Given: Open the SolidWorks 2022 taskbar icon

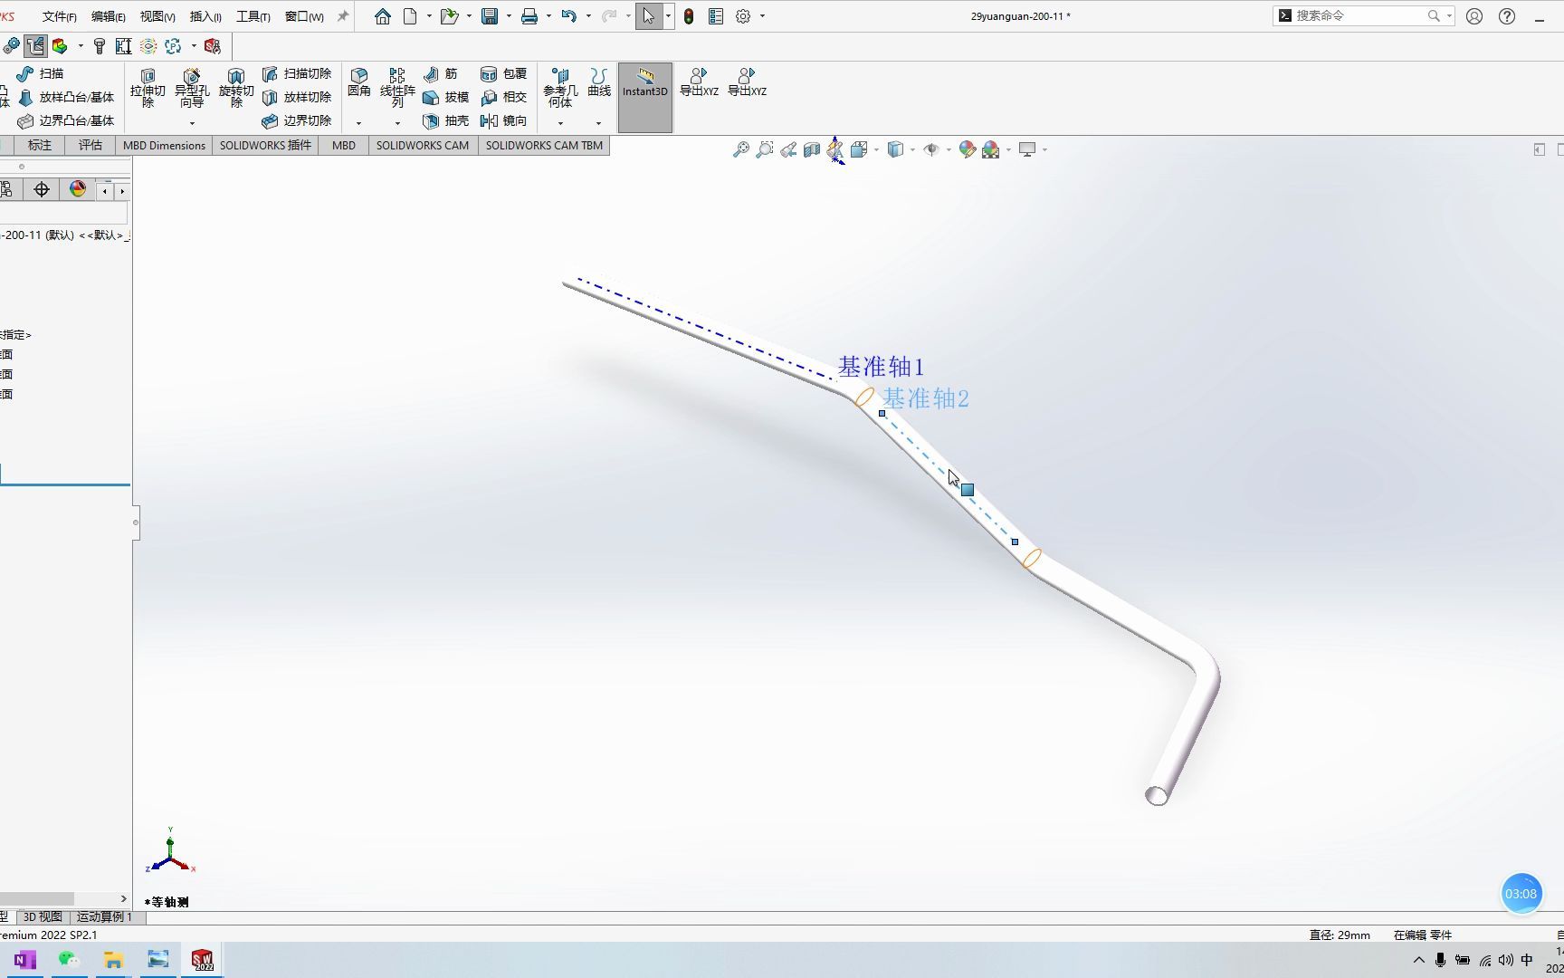Looking at the screenshot, I should 201,959.
